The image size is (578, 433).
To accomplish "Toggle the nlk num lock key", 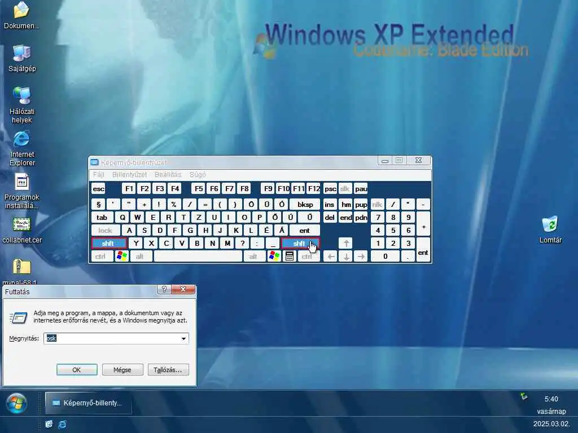I will [377, 204].
